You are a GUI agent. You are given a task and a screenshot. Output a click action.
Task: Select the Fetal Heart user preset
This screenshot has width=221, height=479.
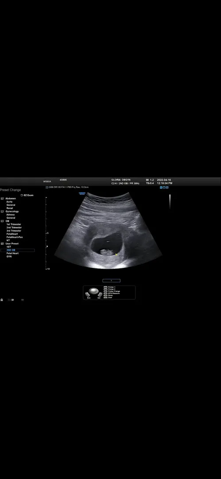coord(12,253)
